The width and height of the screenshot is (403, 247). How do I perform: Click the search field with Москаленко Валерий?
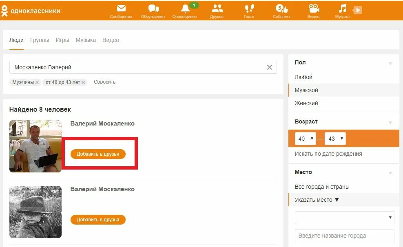tap(143, 67)
